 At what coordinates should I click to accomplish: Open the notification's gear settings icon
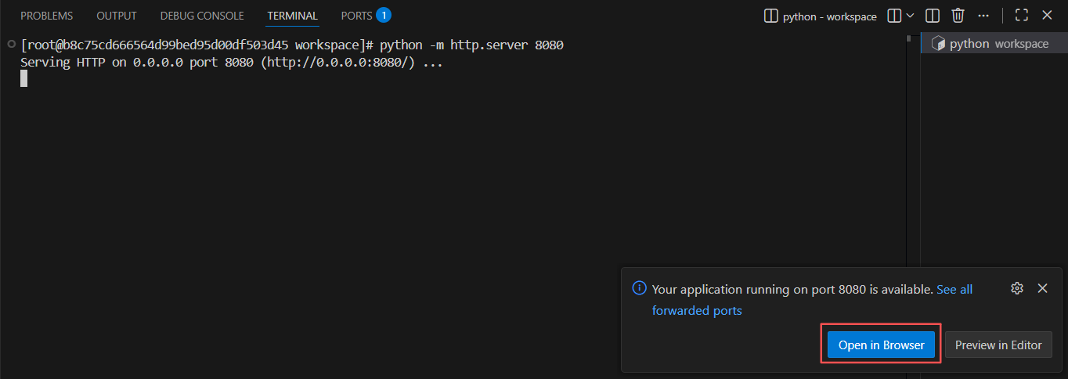click(x=1017, y=288)
